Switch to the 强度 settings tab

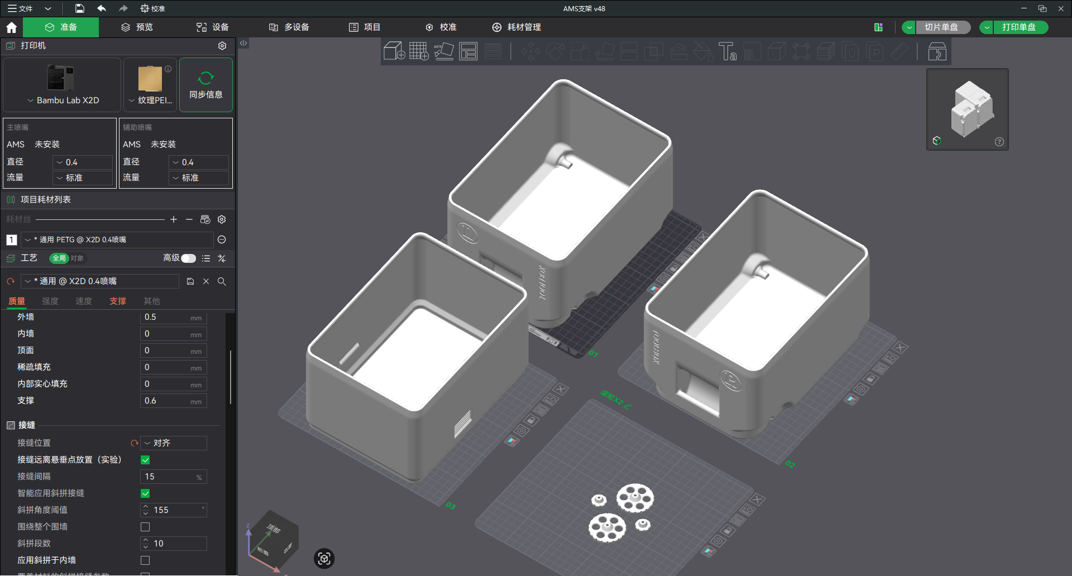point(50,301)
